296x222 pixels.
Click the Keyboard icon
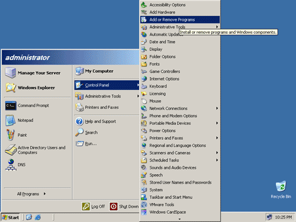point(144,86)
